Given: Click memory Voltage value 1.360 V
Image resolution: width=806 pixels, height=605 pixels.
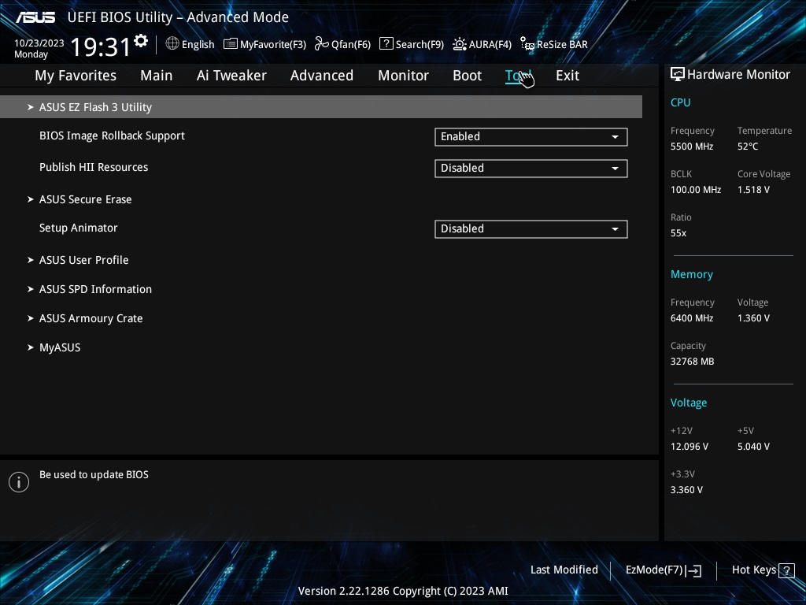Looking at the screenshot, I should [x=753, y=318].
